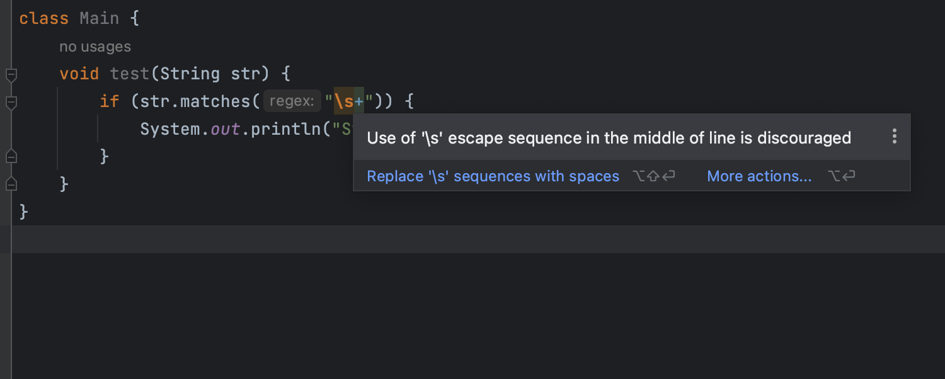This screenshot has height=379, width=945.
Task: Open the More actions... link
Action: pyautogui.click(x=759, y=176)
